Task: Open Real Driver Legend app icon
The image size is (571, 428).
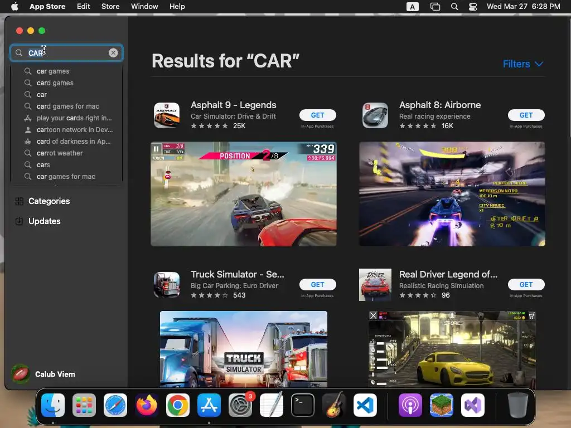Action: pos(375,285)
